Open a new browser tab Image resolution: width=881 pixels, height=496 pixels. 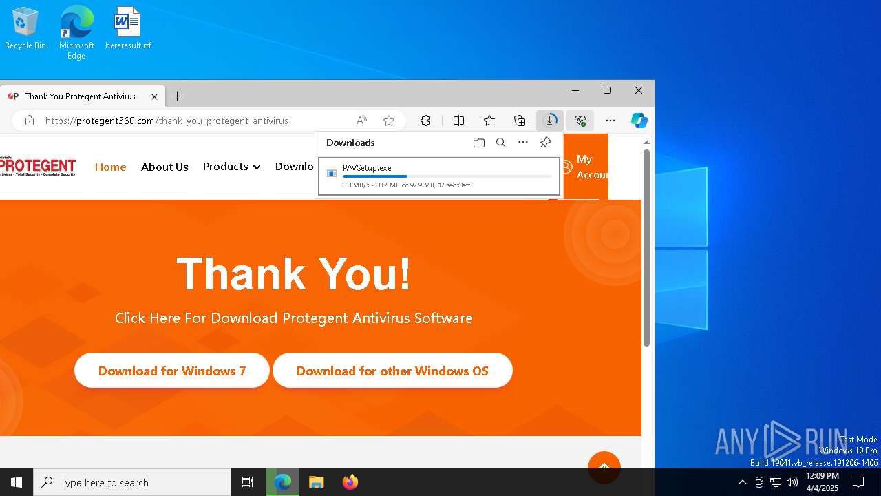pos(177,96)
